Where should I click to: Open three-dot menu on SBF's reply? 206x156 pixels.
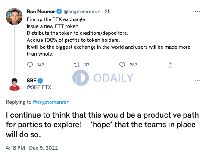pyautogui.click(x=197, y=81)
